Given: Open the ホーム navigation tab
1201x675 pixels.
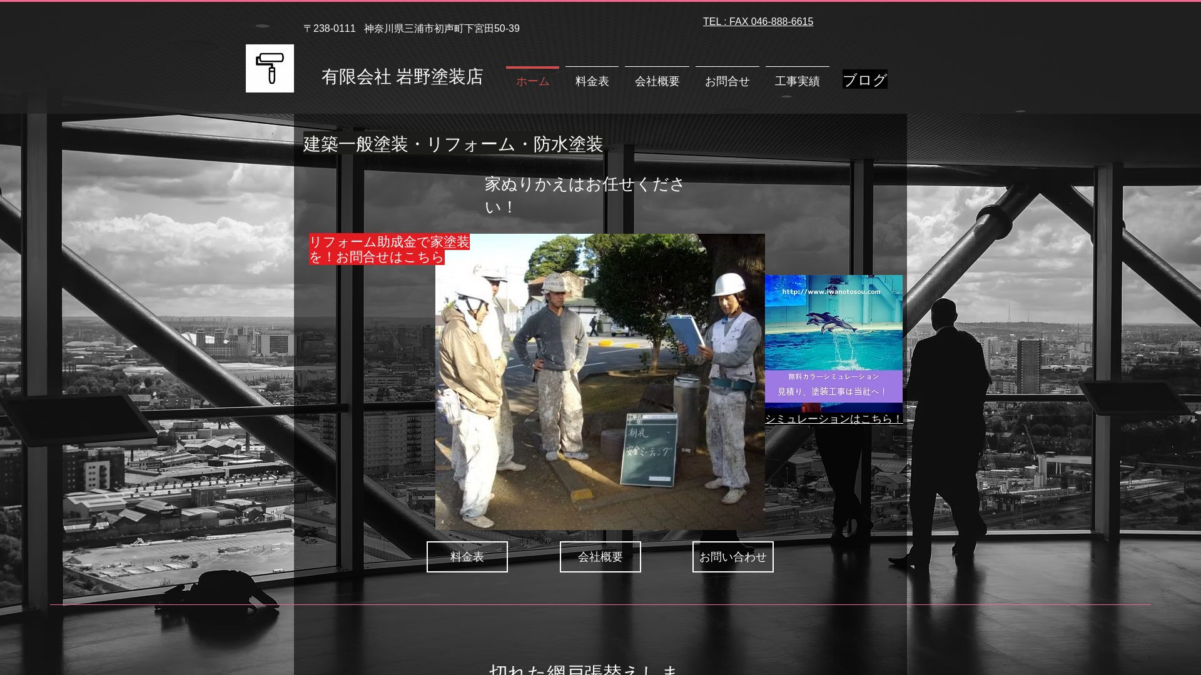Looking at the screenshot, I should [532, 81].
